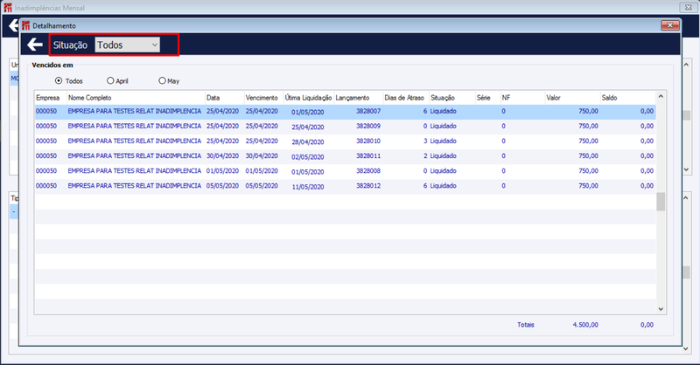Click background window top scroll up arrow

(687, 65)
